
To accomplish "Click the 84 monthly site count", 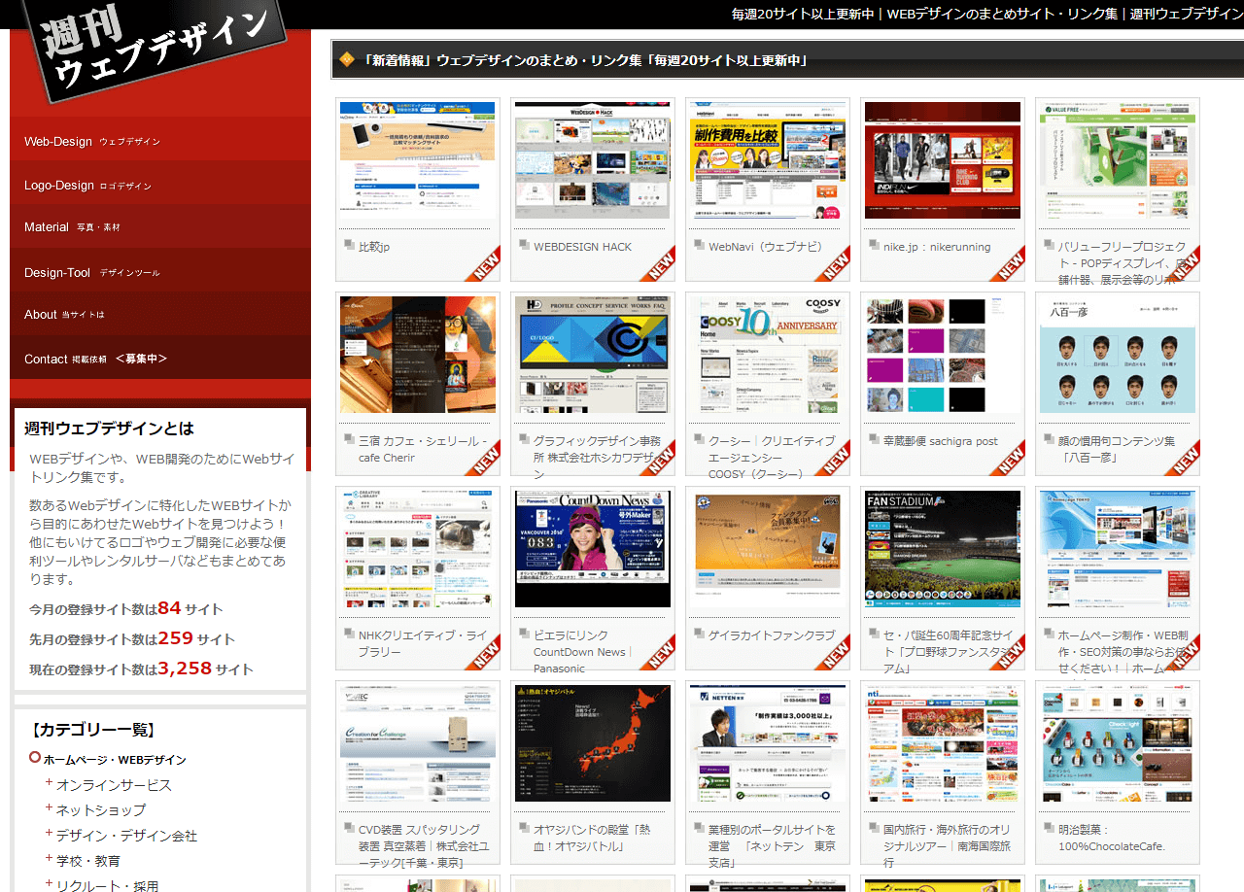I will pos(170,608).
